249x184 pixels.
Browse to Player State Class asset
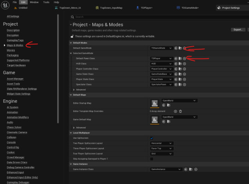pyautogui.click(x=180, y=79)
